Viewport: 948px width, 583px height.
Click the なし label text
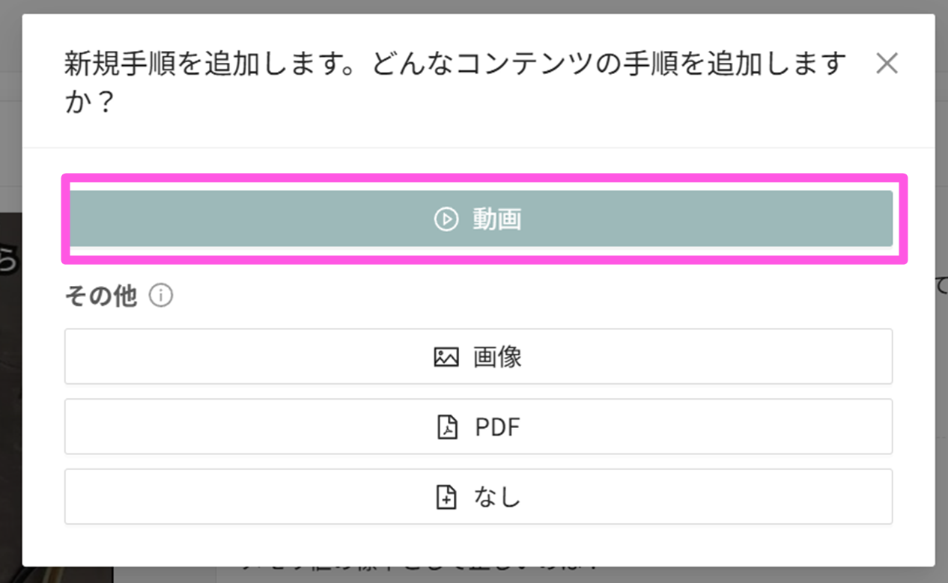click(x=497, y=497)
